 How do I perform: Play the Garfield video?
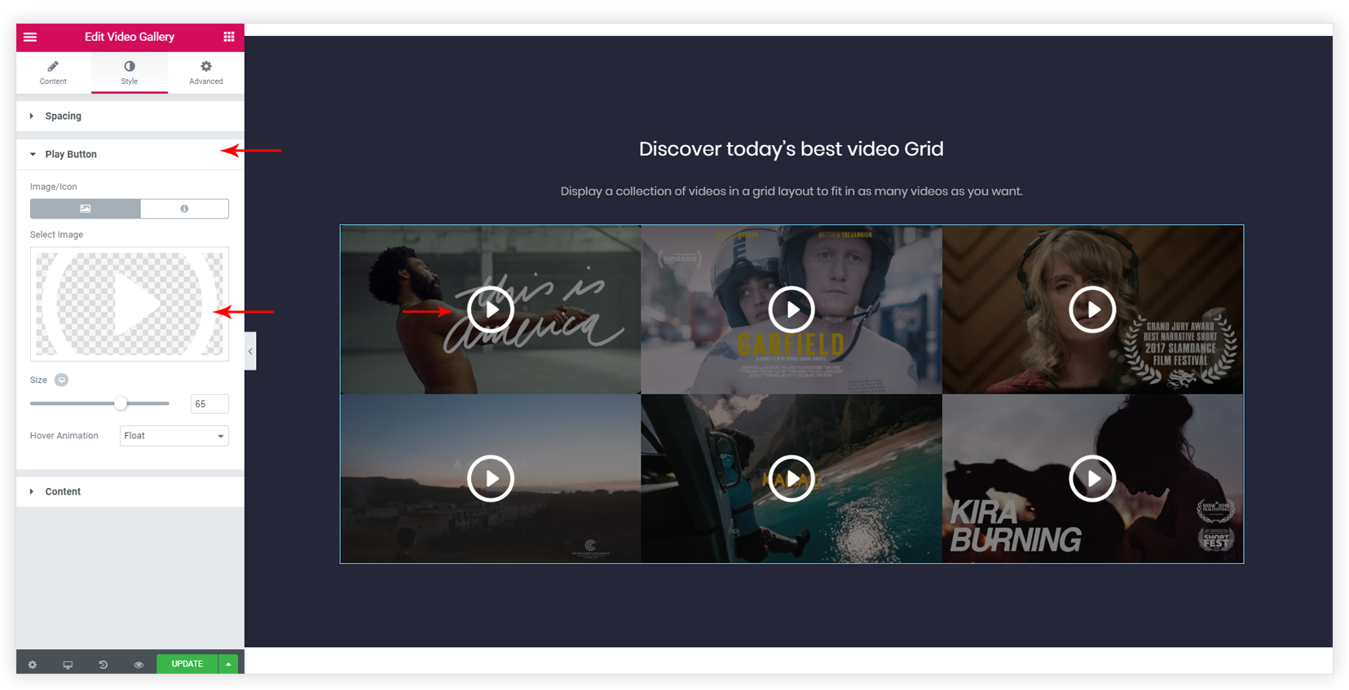coord(791,310)
